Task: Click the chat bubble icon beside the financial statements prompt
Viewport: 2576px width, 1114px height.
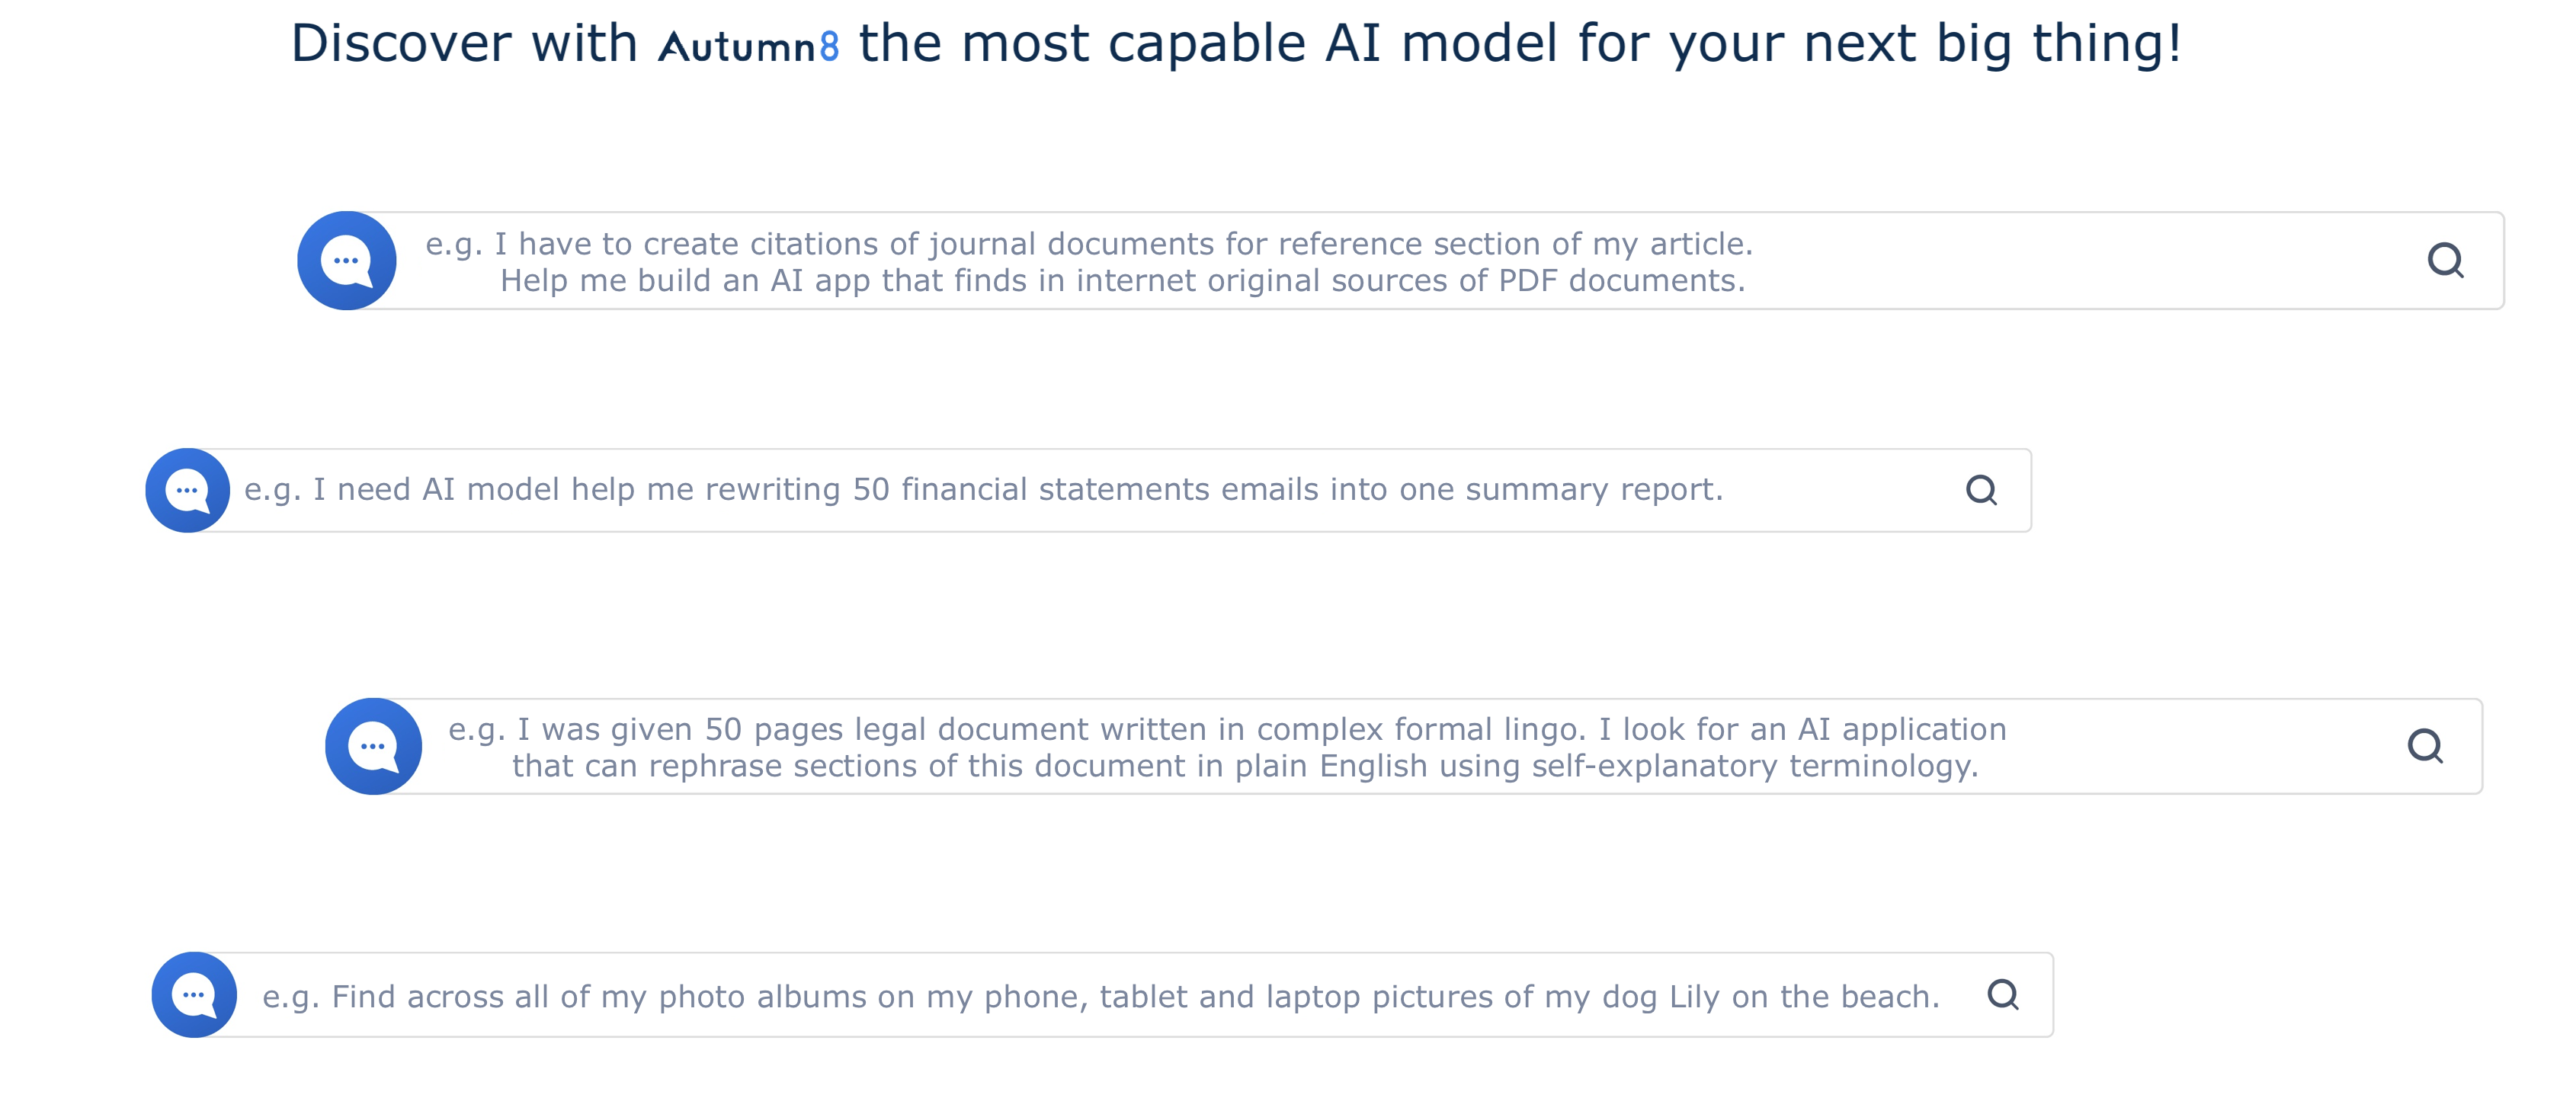Action: click(187, 490)
